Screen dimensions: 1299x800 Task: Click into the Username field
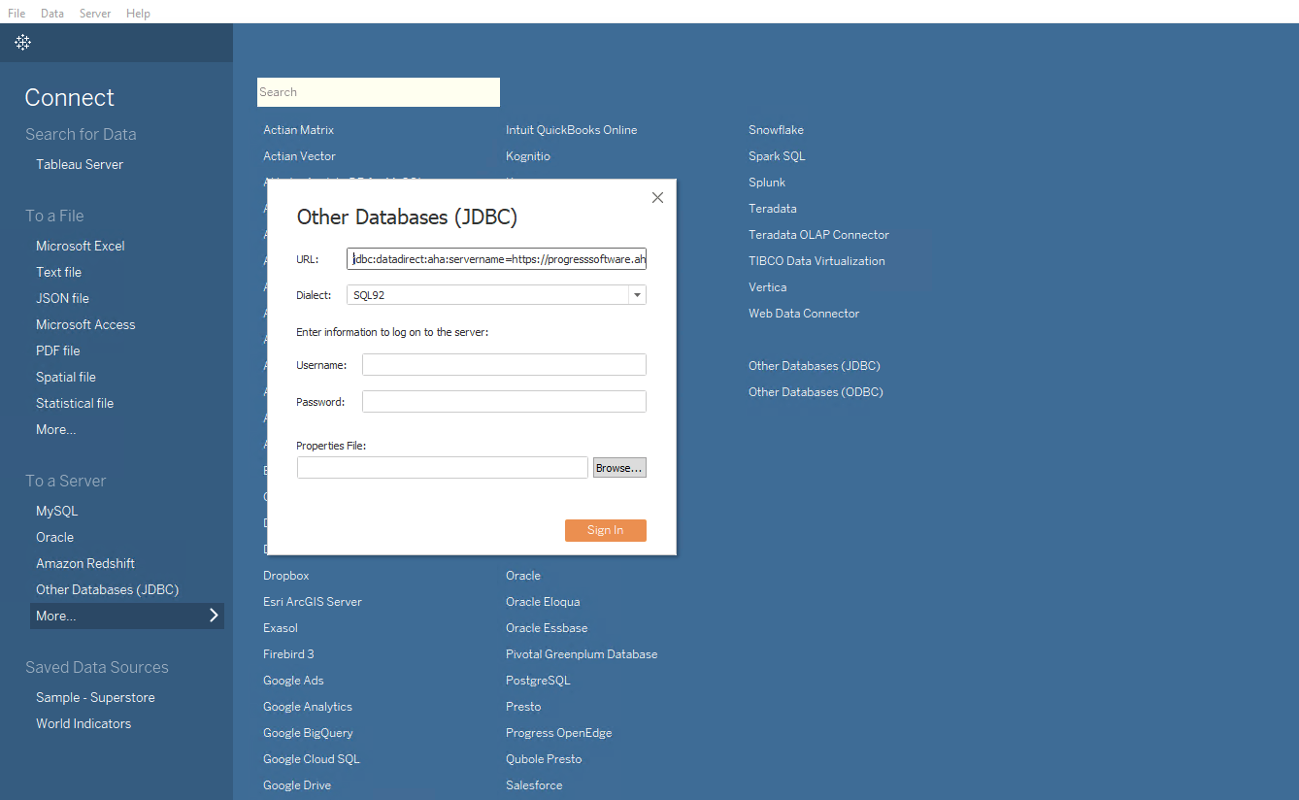coord(504,365)
